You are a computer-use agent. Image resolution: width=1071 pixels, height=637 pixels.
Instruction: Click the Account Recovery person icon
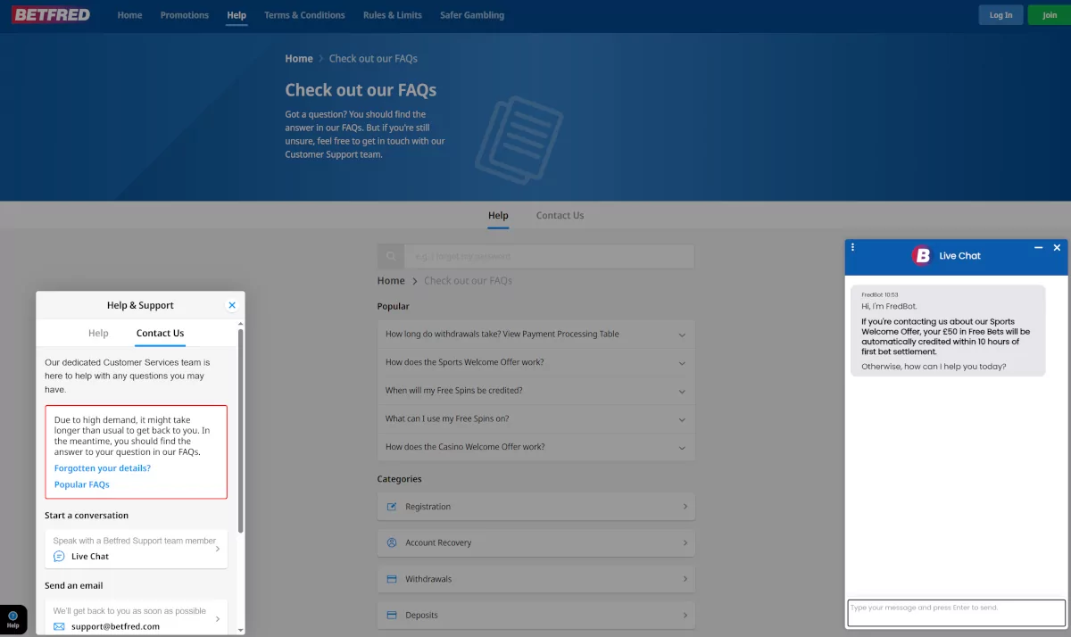391,542
